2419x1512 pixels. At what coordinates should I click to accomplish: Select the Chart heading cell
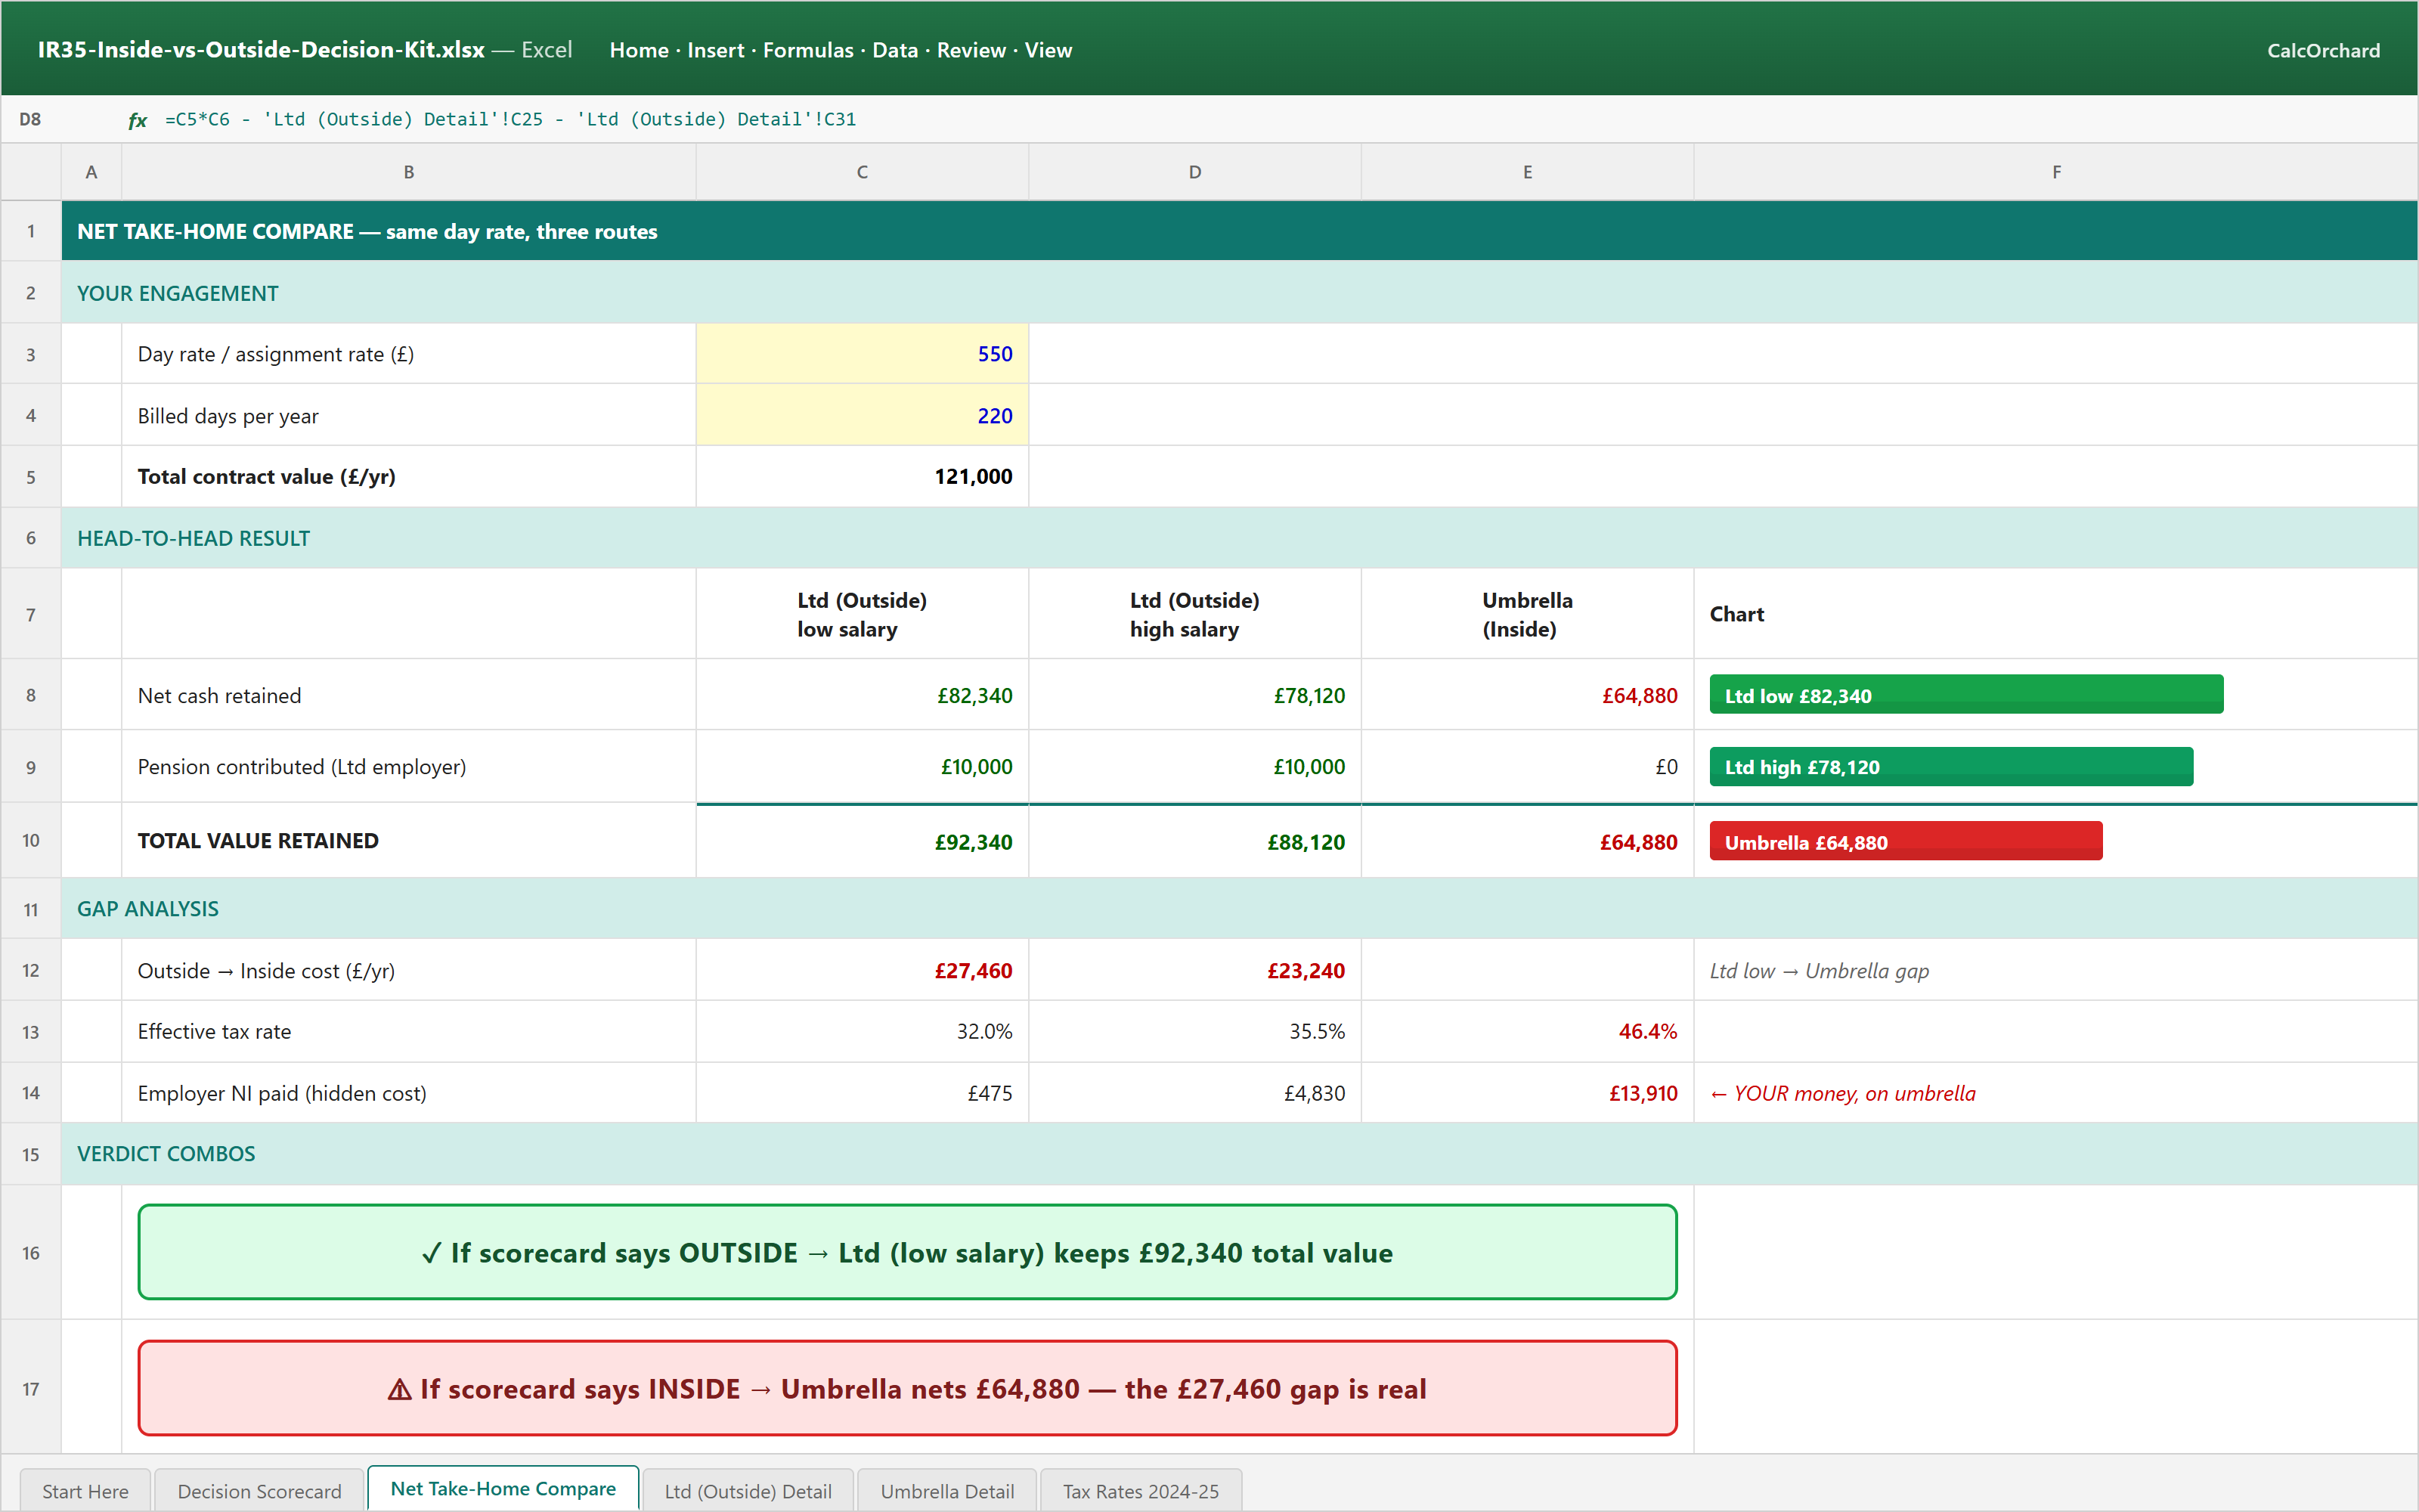click(x=2056, y=614)
